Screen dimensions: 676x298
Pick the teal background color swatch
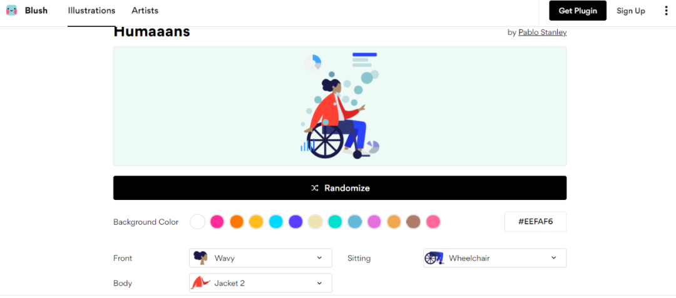pos(335,222)
